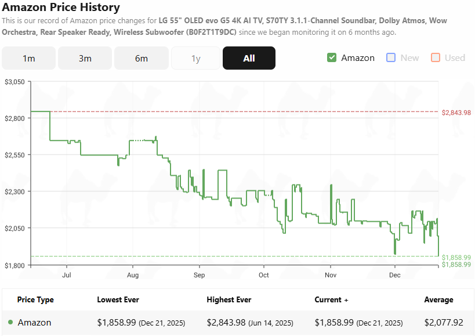This screenshot has height=336, width=475.
Task: Enable the "Used" price checkbox
Action: tap(436, 58)
